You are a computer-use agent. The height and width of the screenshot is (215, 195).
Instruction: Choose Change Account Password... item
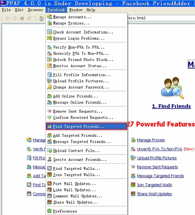click(x=86, y=87)
